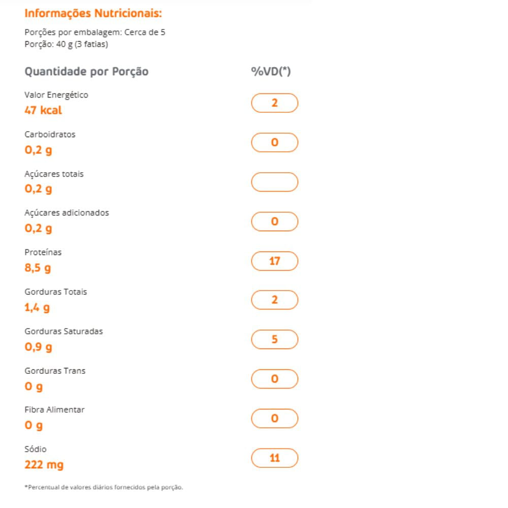
Task: Select the Porção: 40 g (3 fatias) text
Action: (x=66, y=44)
